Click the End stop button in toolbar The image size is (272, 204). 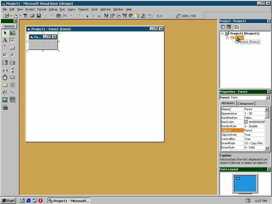(x=99, y=16)
